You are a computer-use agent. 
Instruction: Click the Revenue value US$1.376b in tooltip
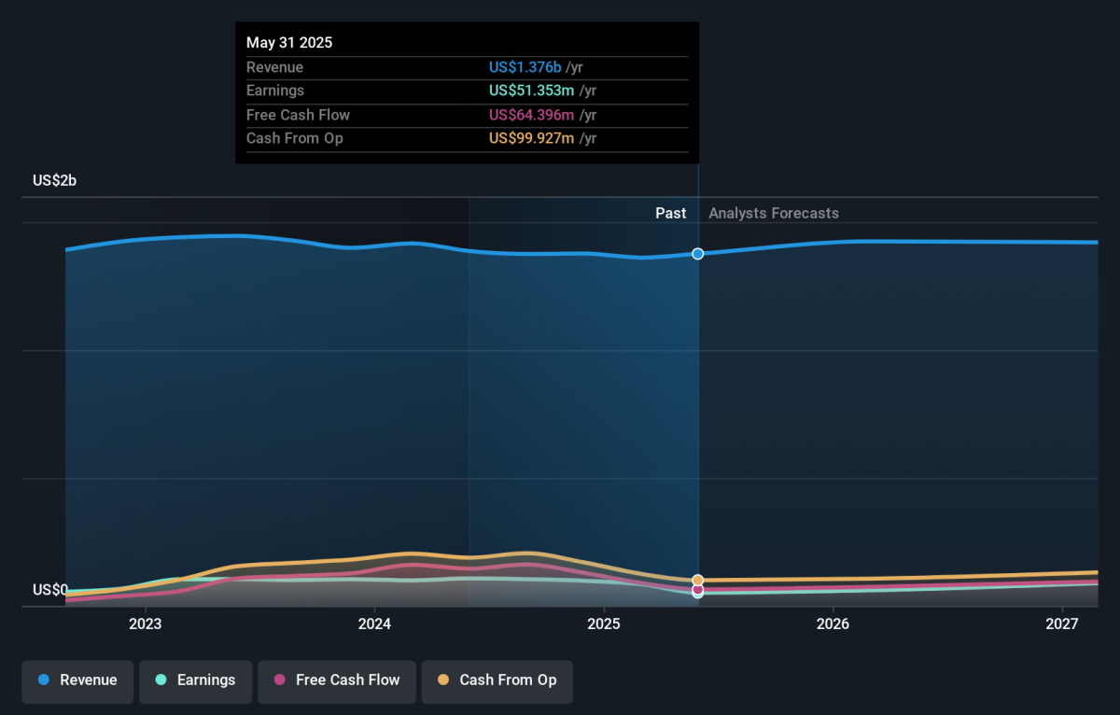click(525, 67)
